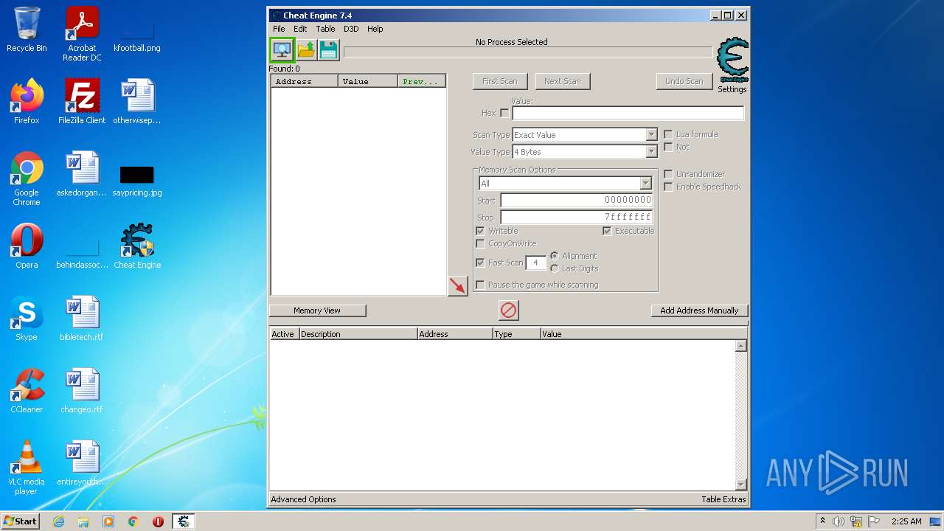The height and width of the screenshot is (531, 944).
Task: Toggle the Executable checkbox
Action: tap(607, 231)
